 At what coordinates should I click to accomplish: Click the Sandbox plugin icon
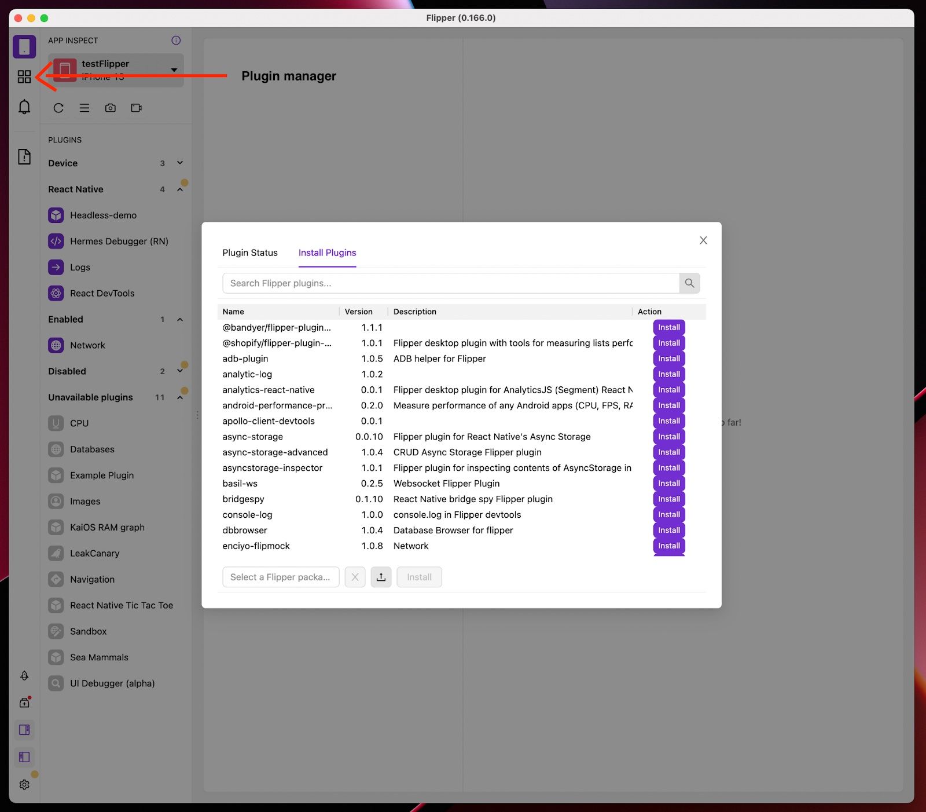[56, 631]
